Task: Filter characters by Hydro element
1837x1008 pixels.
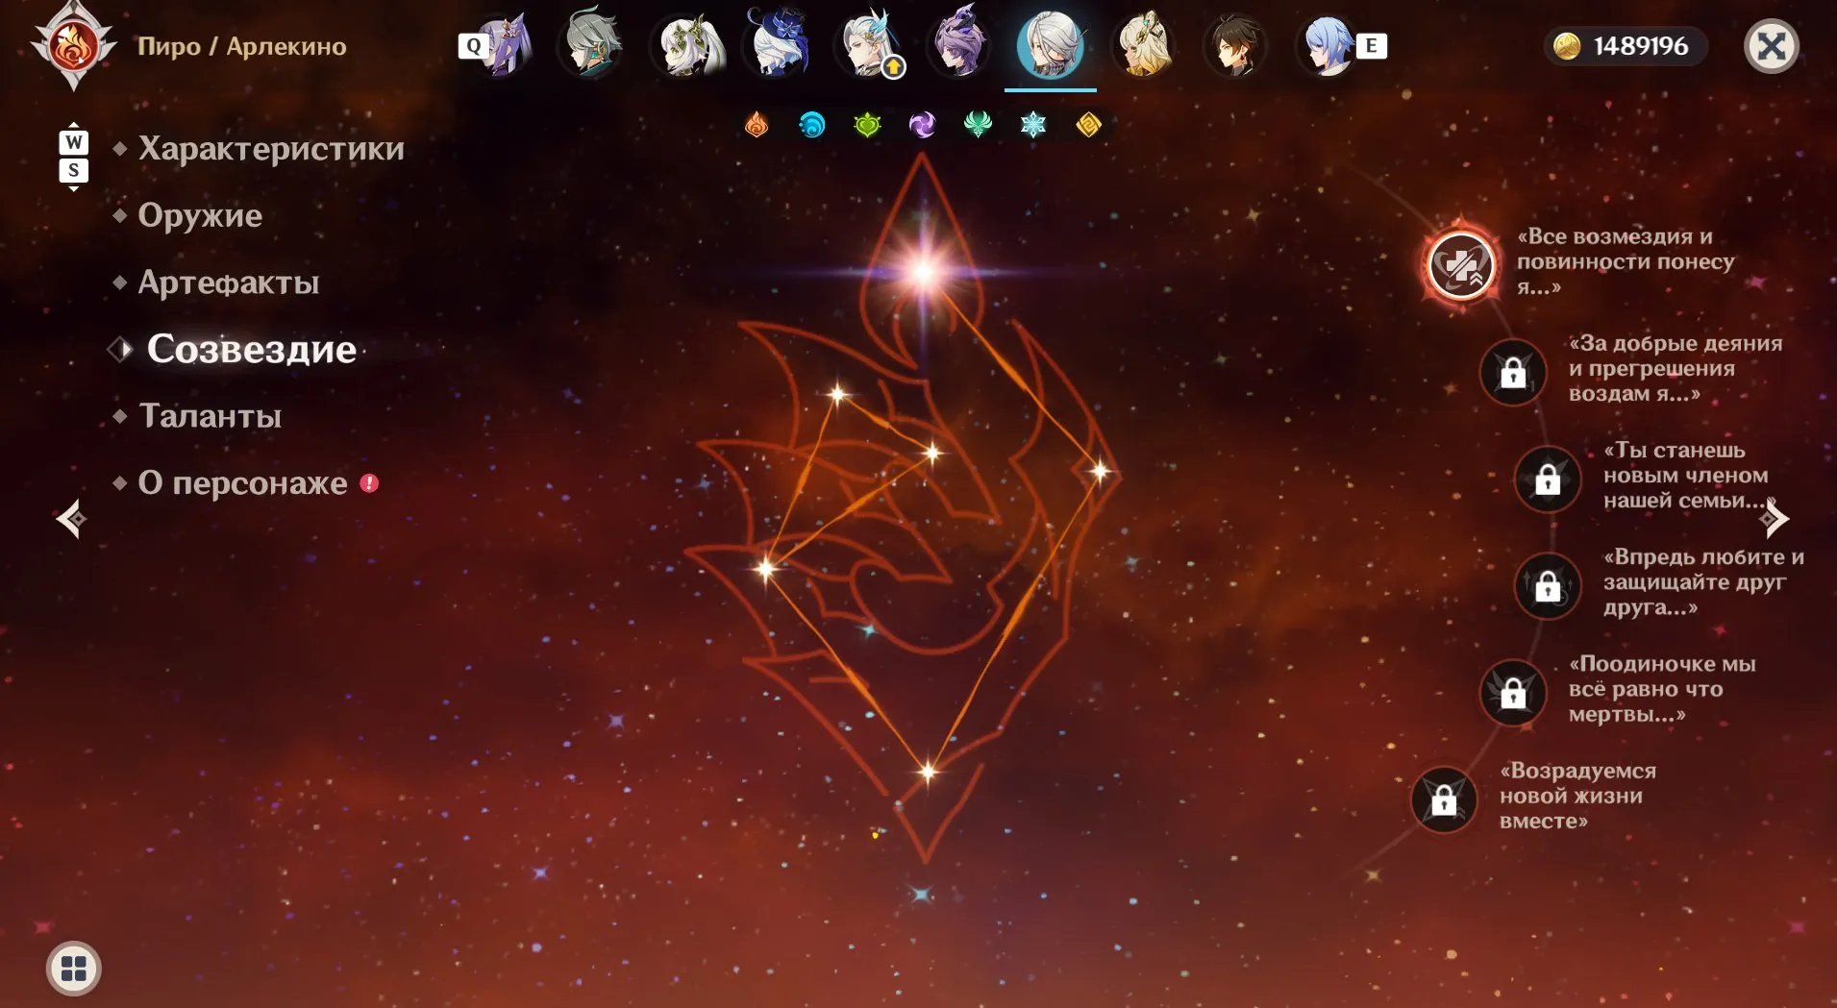Action: click(x=812, y=124)
